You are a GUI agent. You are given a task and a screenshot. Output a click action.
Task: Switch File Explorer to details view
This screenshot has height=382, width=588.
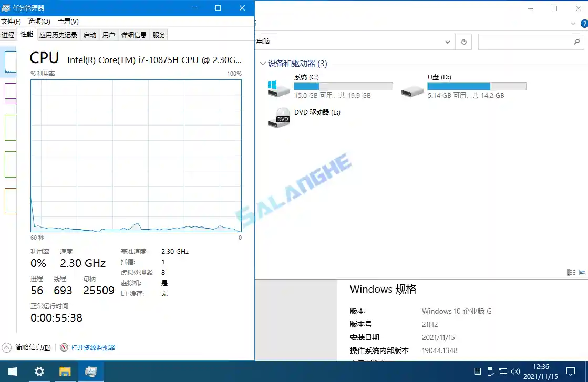[x=571, y=272]
